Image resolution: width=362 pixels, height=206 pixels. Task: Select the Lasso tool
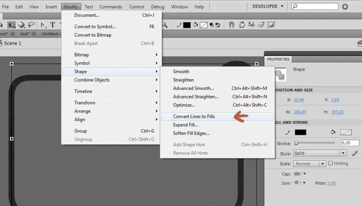pyautogui.click(x=32, y=25)
